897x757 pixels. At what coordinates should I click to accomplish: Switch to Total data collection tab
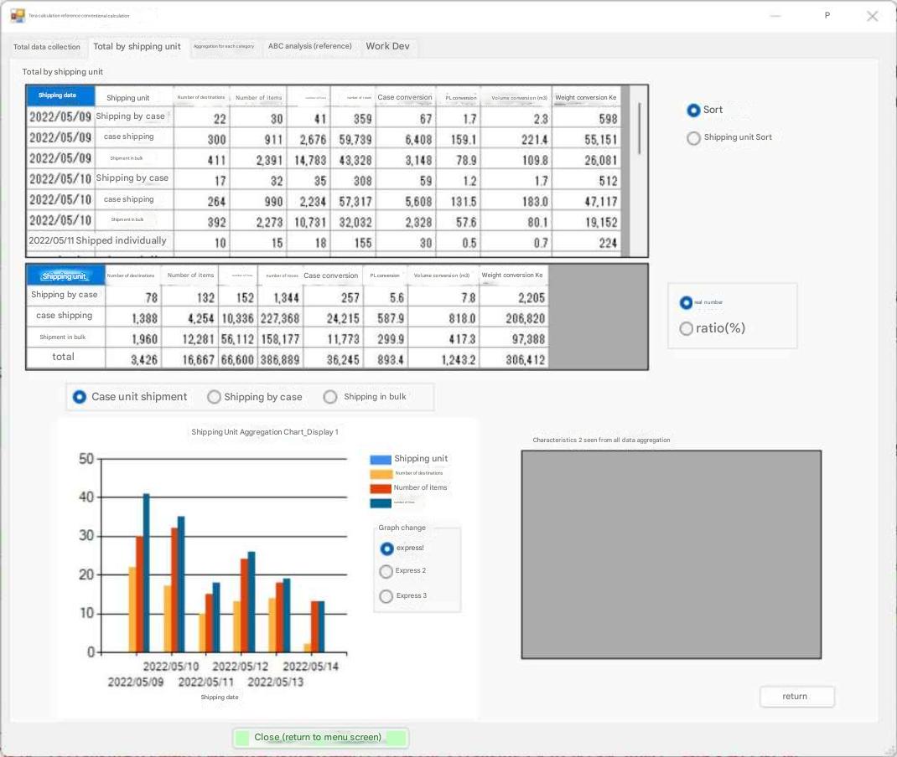click(47, 47)
